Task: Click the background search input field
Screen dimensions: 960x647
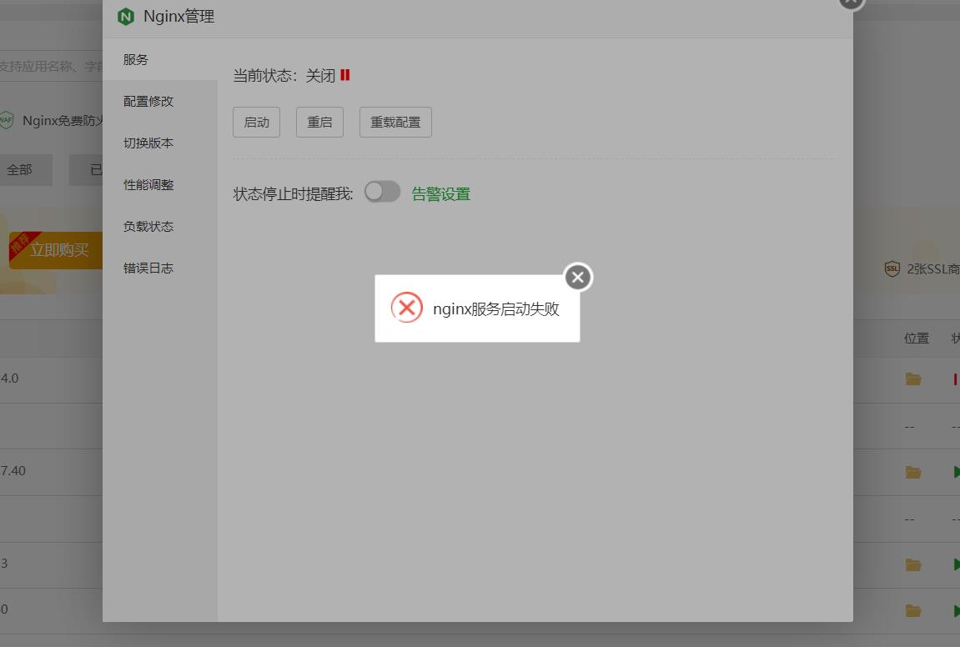Action: click(x=52, y=66)
